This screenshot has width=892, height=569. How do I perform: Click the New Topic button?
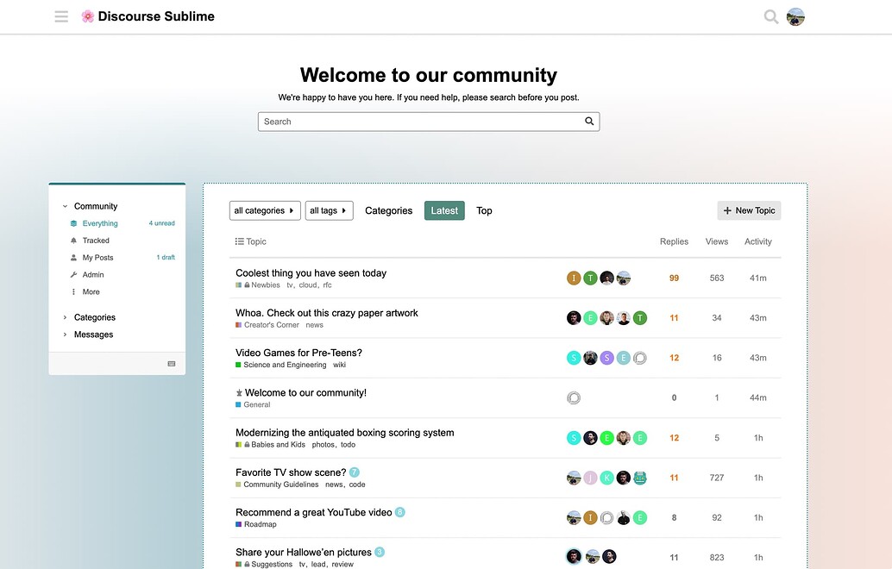[749, 210]
